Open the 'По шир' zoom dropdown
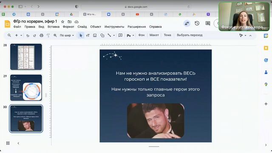Screen dimensions: 272x153 [67, 35]
